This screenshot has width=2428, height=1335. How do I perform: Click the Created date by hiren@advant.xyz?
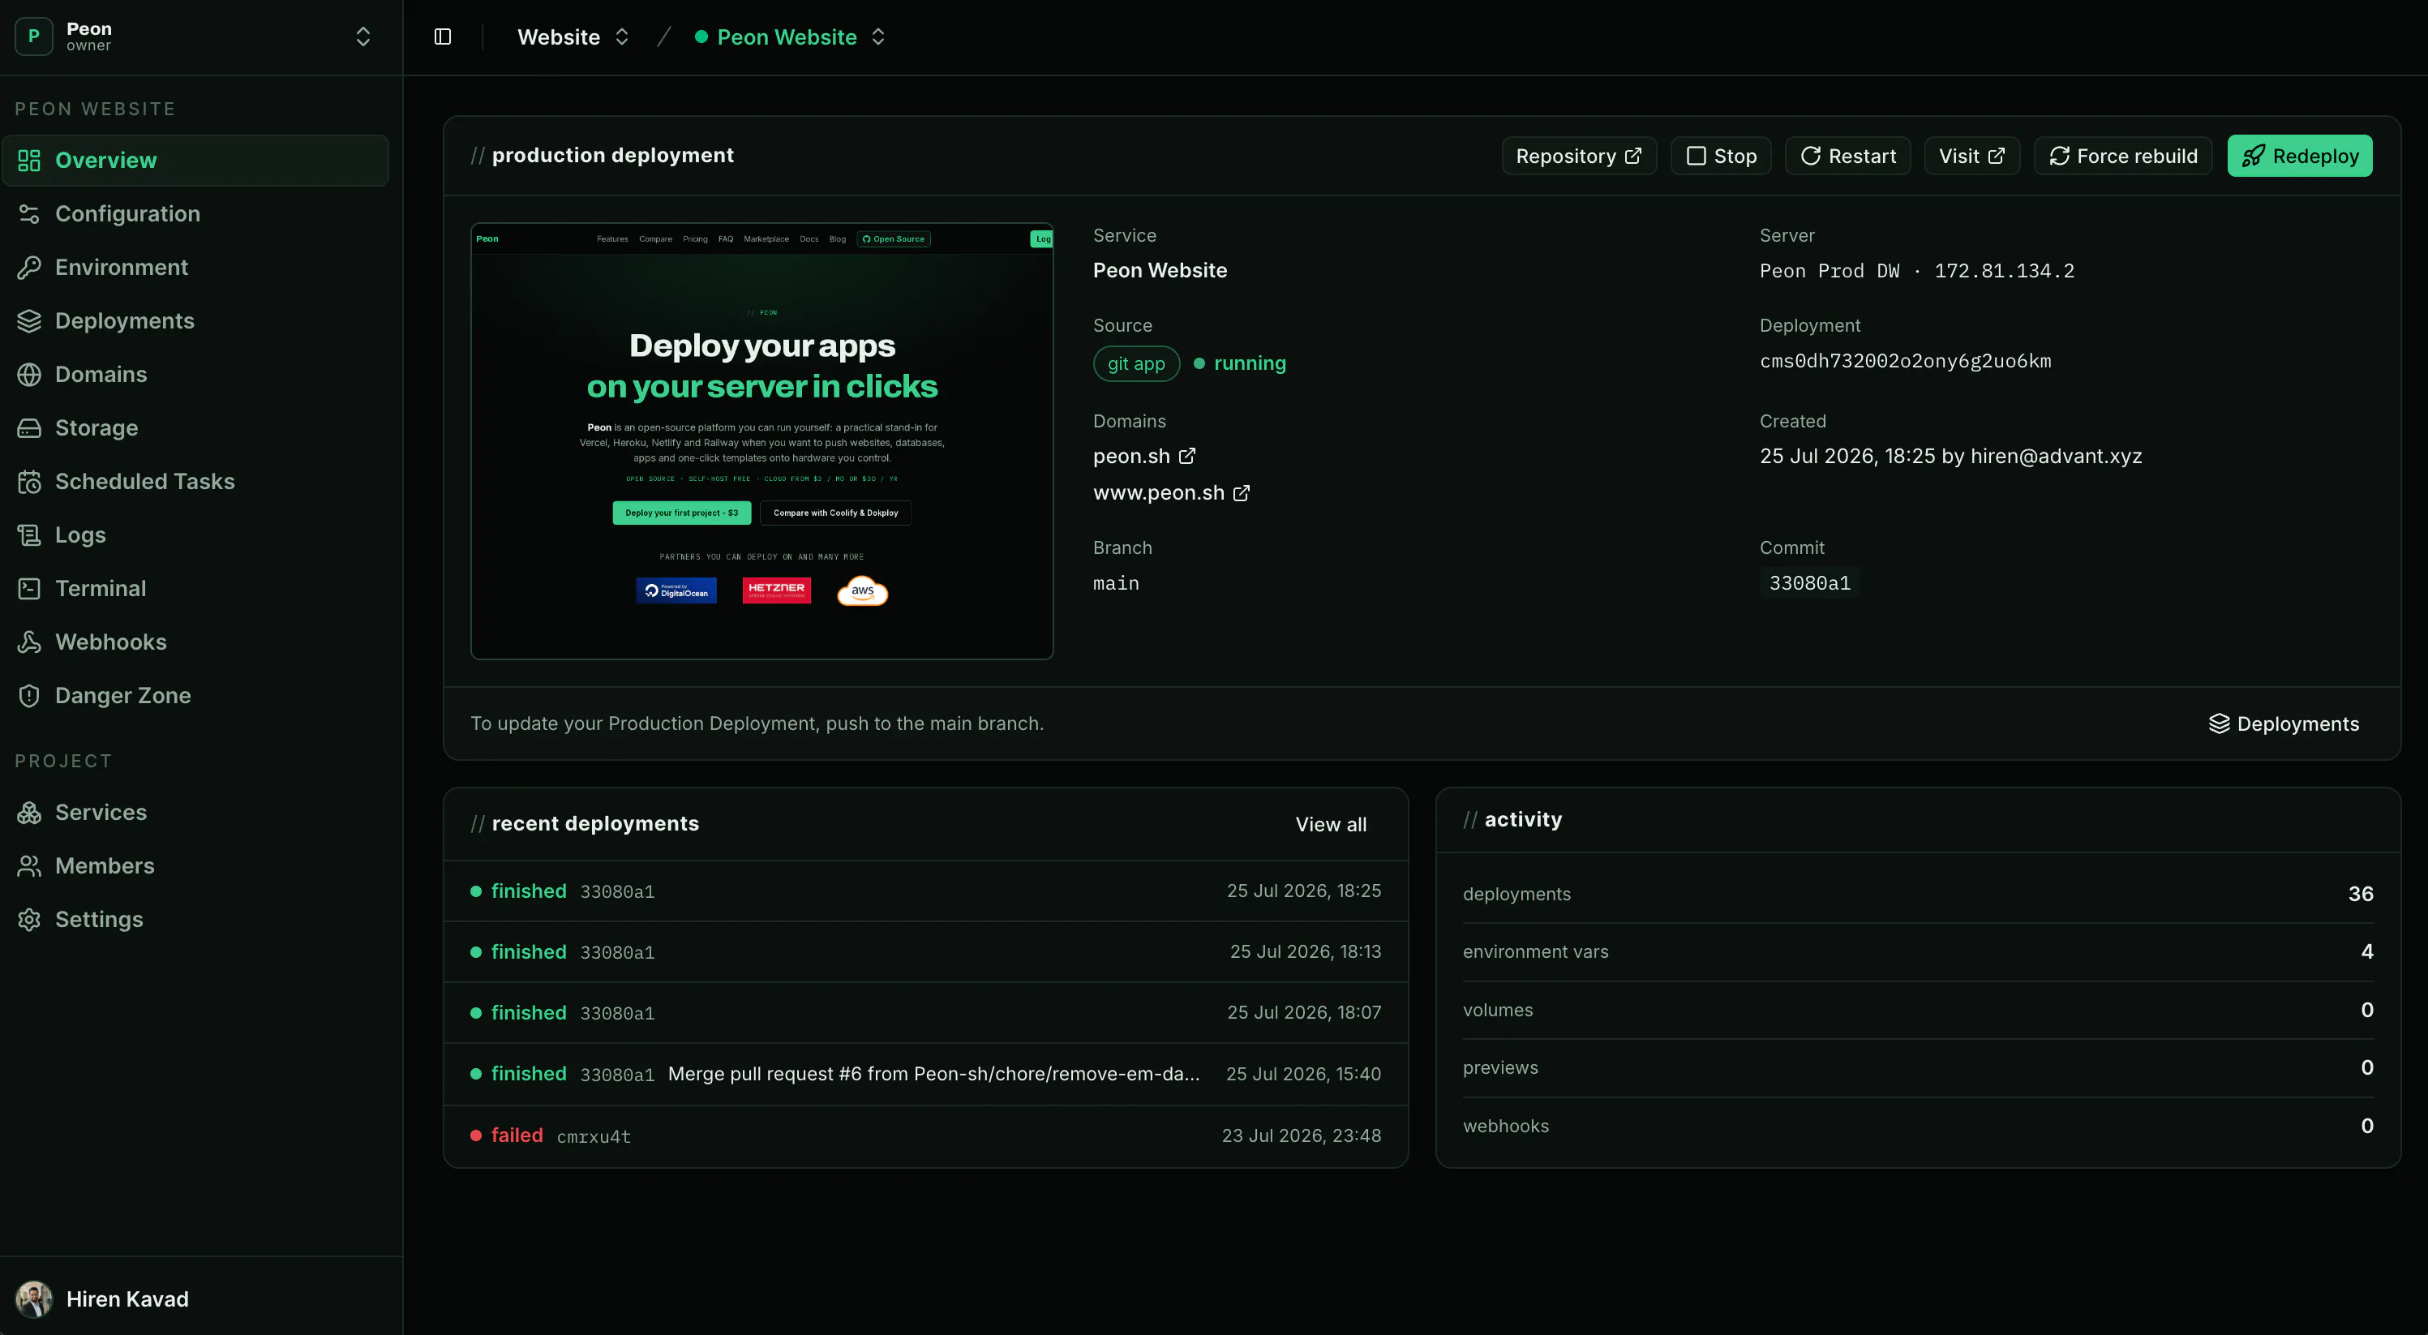point(1950,457)
